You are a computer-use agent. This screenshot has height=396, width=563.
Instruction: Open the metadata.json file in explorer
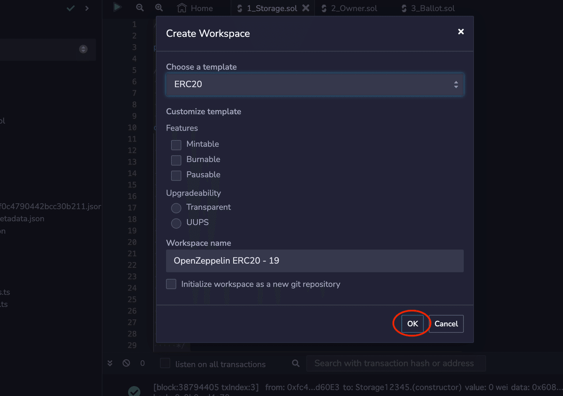tap(22, 218)
